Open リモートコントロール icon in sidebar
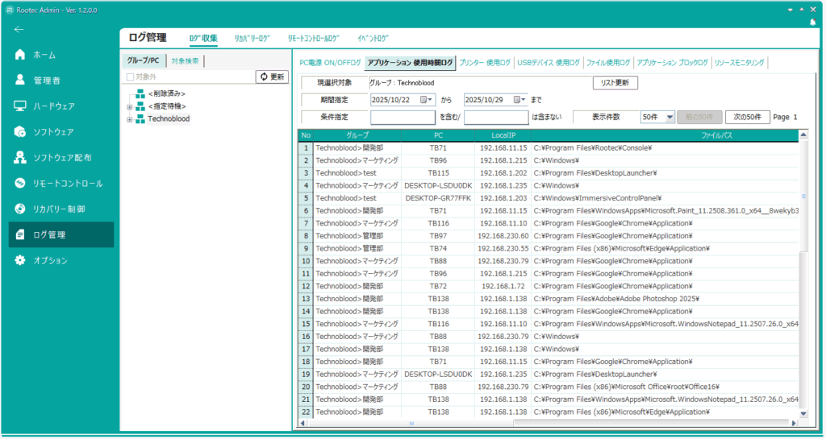Viewport: 826px width, 439px height. [x=21, y=184]
